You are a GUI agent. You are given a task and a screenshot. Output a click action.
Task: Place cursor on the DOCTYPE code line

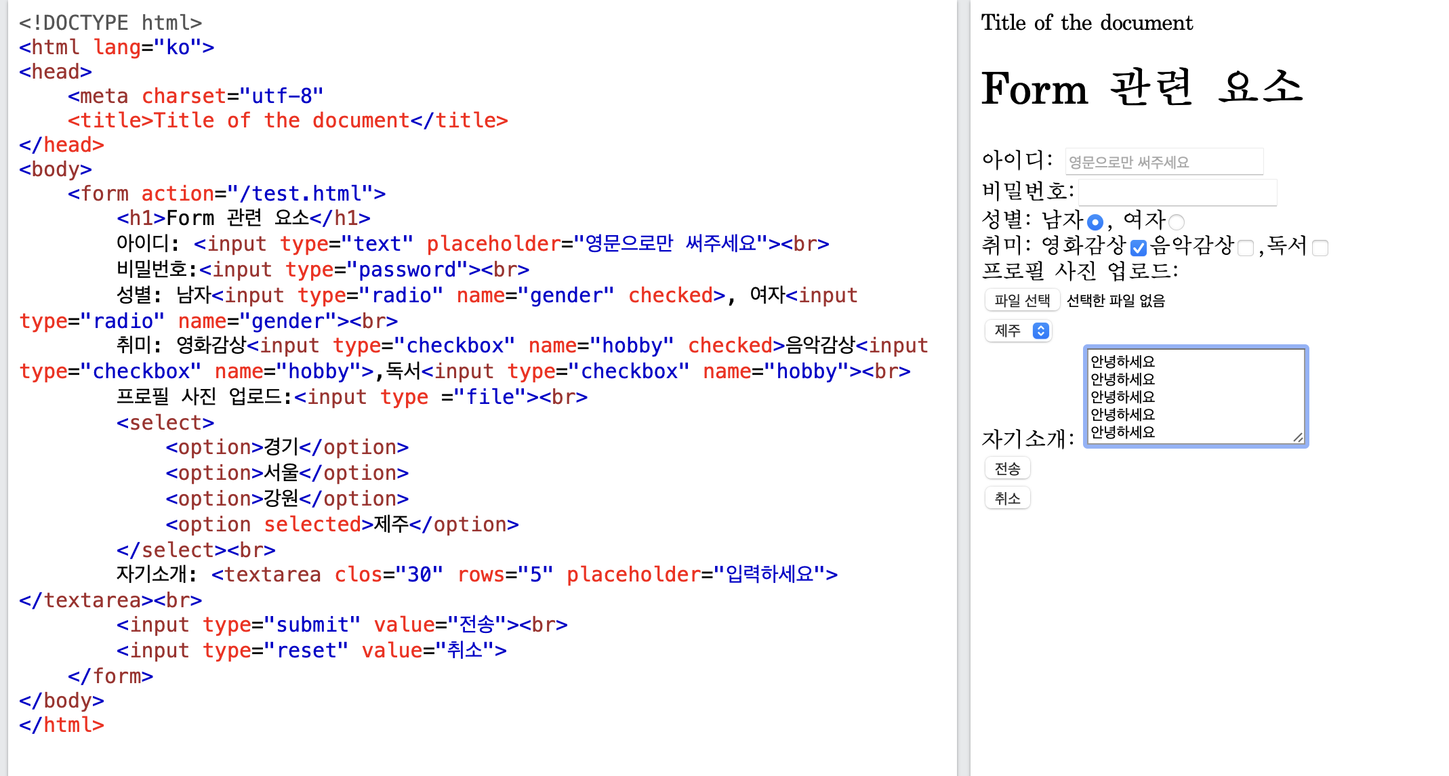pyautogui.click(x=110, y=22)
